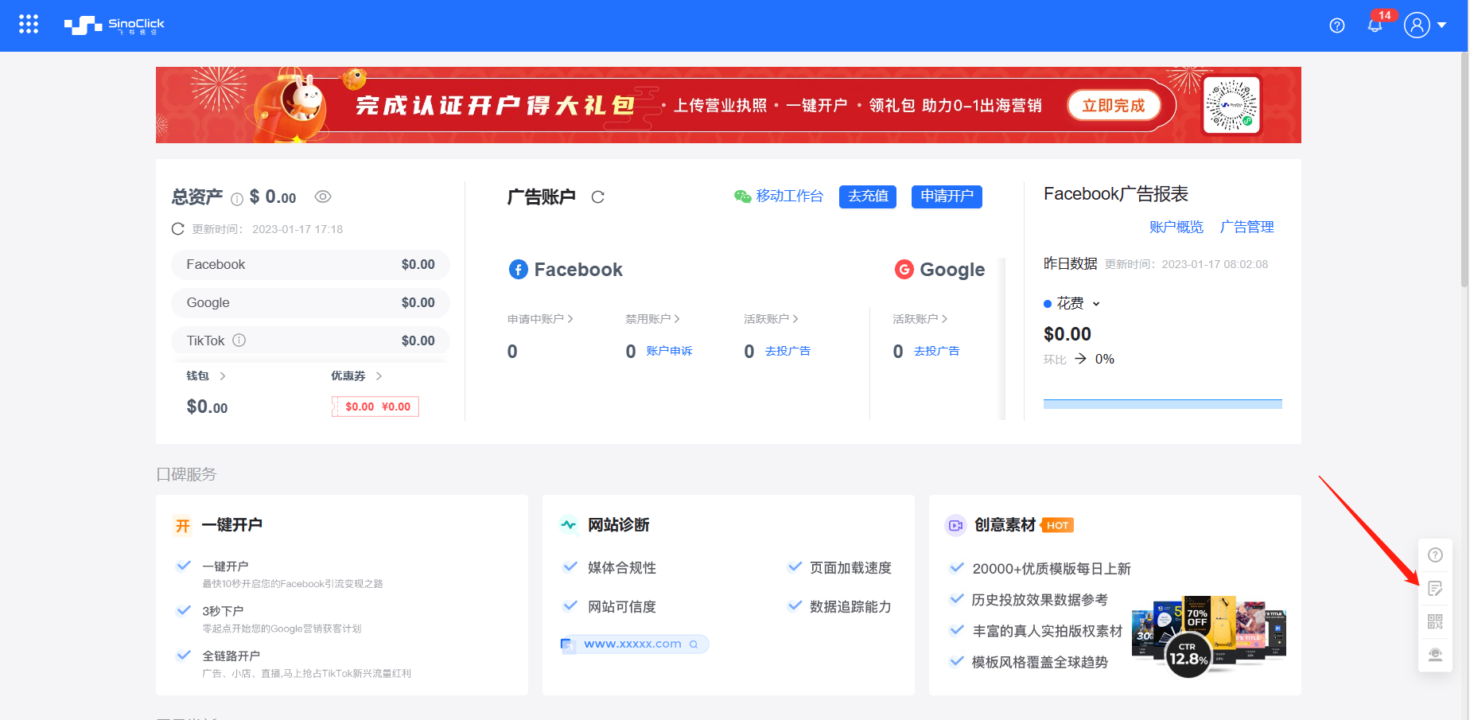Screen dimensions: 1470x720
Task: Click info icon next to 总资产
Action: pyautogui.click(x=237, y=199)
